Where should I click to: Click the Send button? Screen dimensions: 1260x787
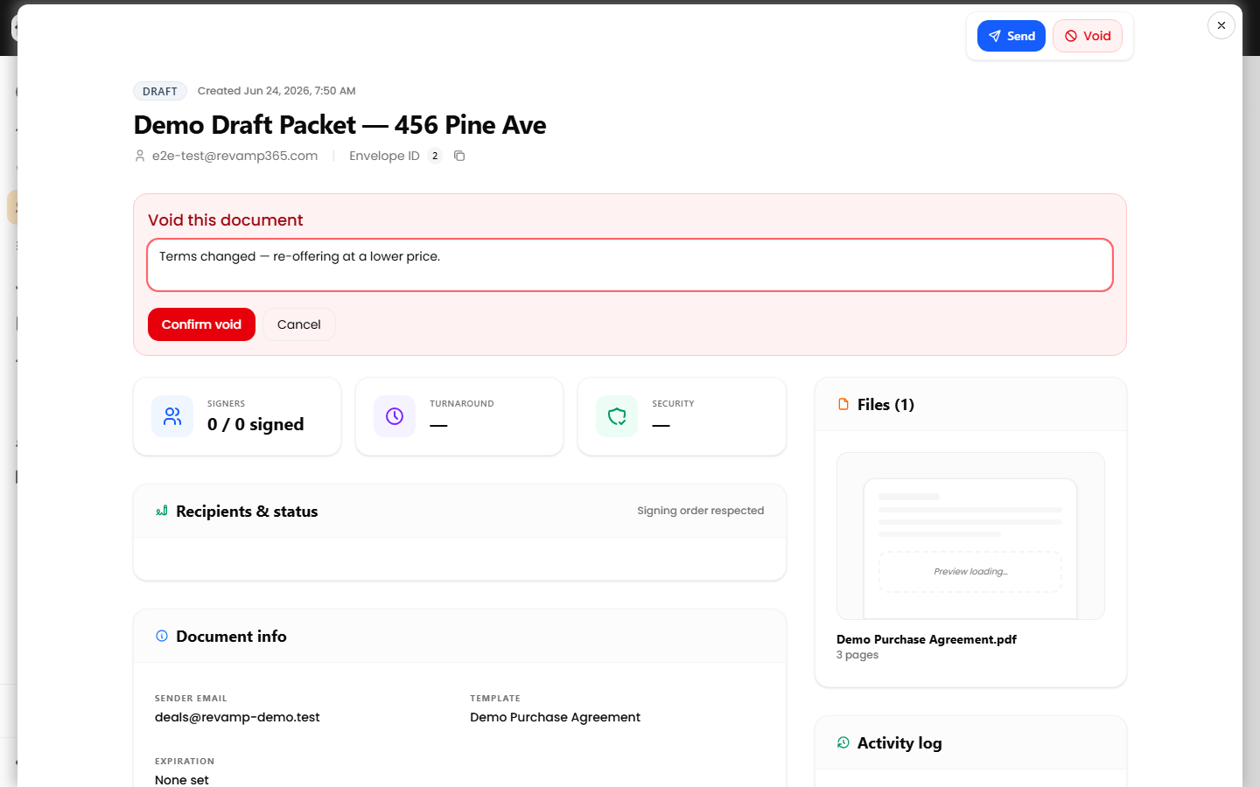point(1011,36)
